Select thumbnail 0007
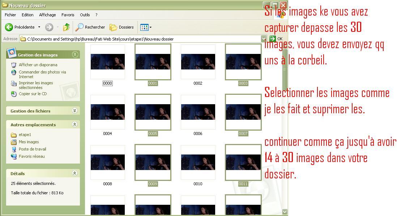The height and width of the screenshot is (216, 397). 243,112
